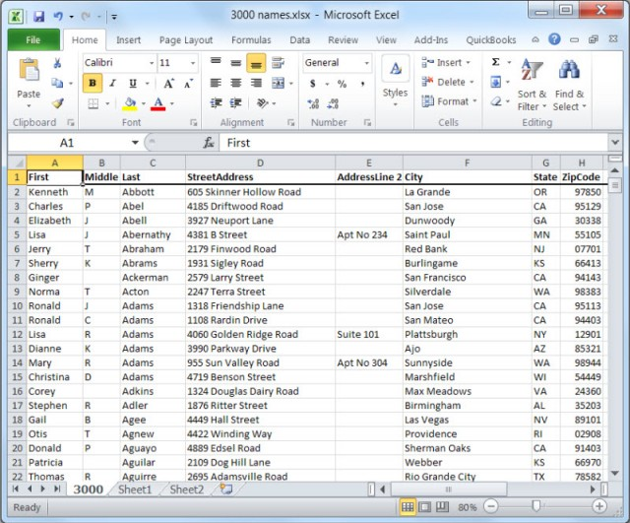Click the Accounting Number Format dollar icon

coord(313,84)
